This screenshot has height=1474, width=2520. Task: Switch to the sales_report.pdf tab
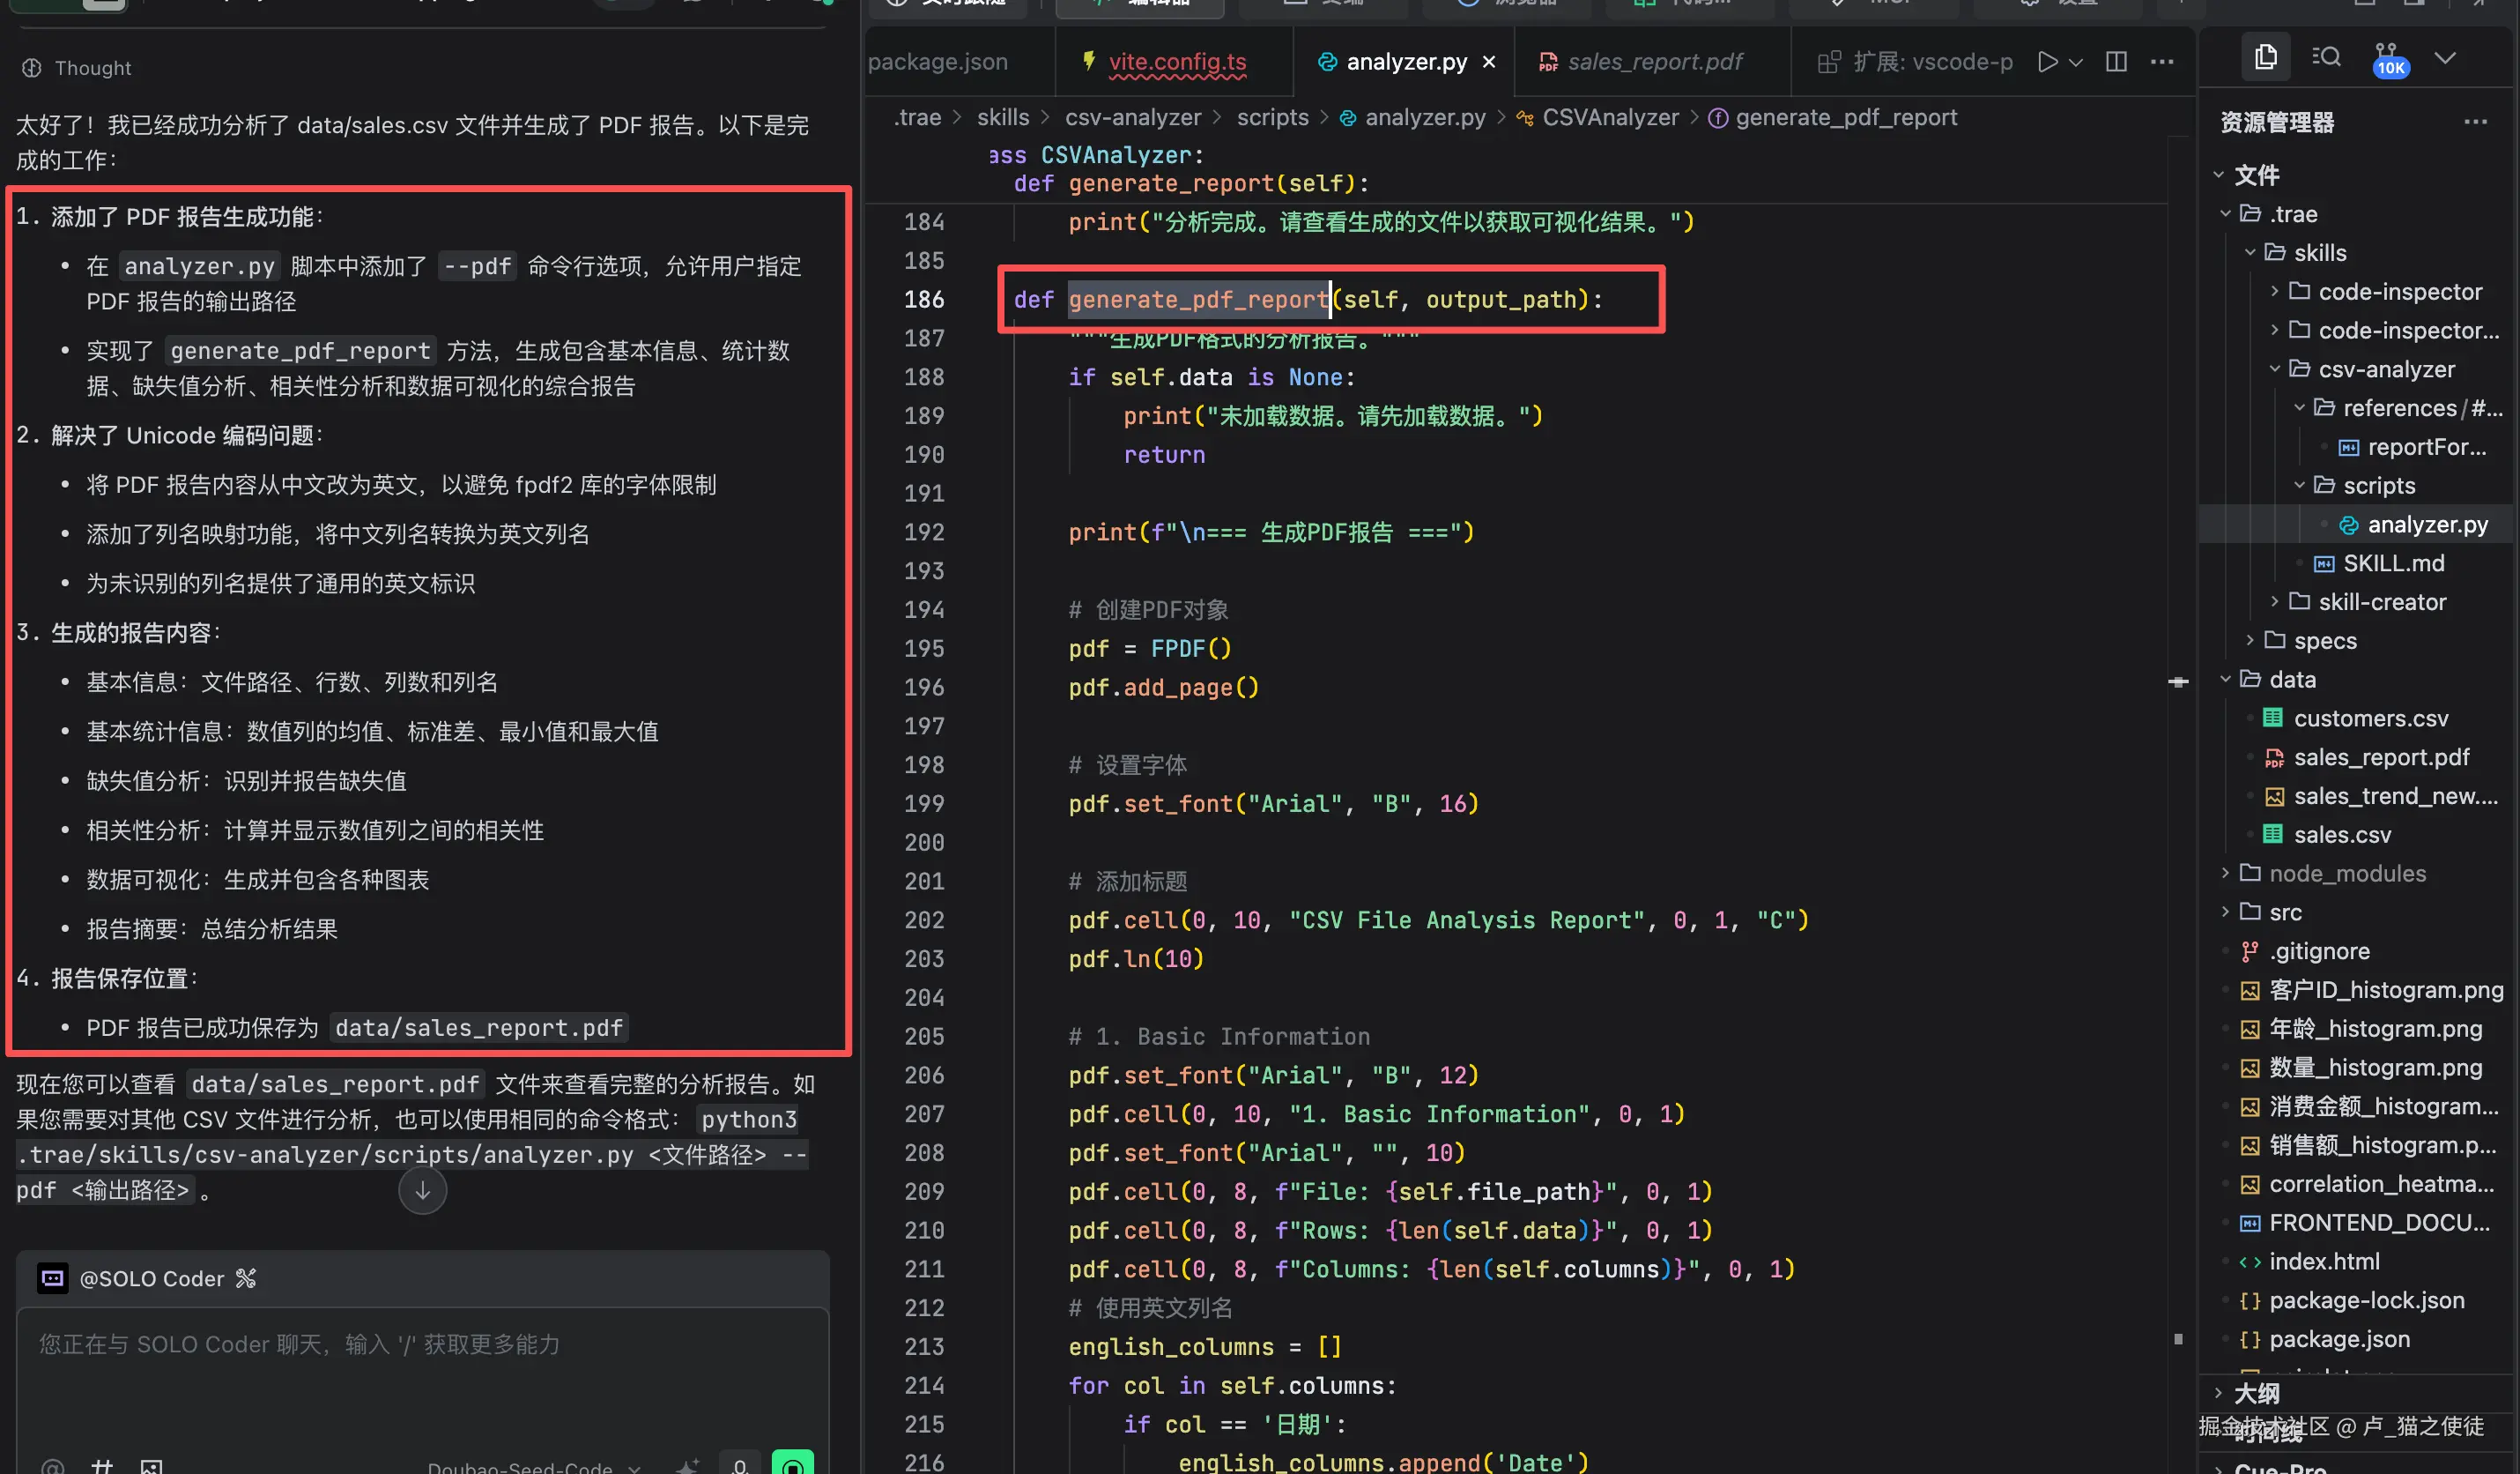1654,62
